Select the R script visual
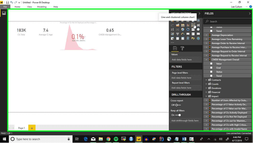The height and width of the screenshot is (143, 253). pos(188,39)
